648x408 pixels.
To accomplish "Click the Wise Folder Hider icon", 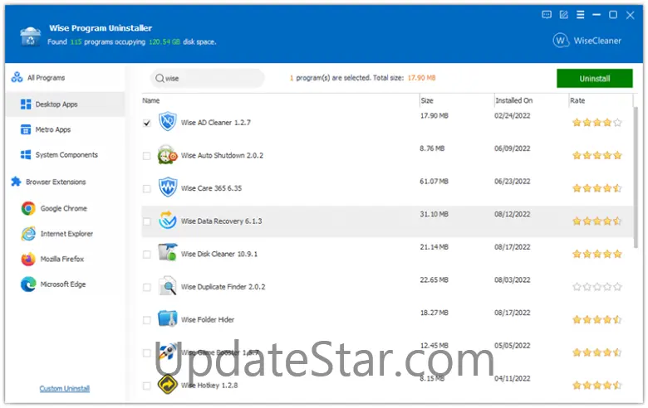I will pos(167,318).
